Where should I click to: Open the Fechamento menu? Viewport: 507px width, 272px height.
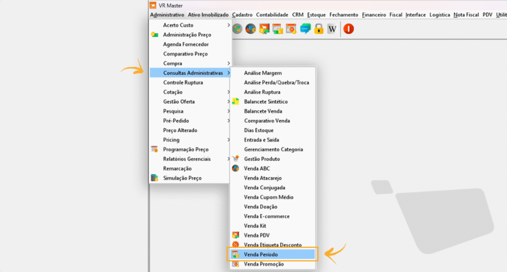coord(344,15)
